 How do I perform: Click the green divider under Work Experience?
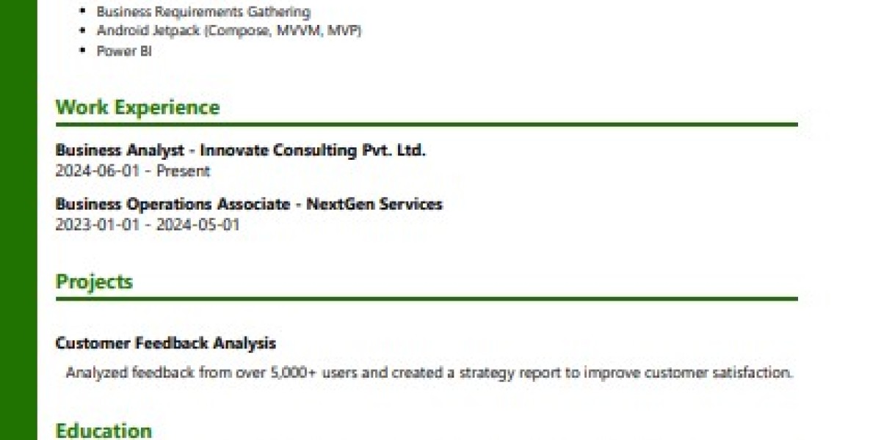(x=427, y=125)
